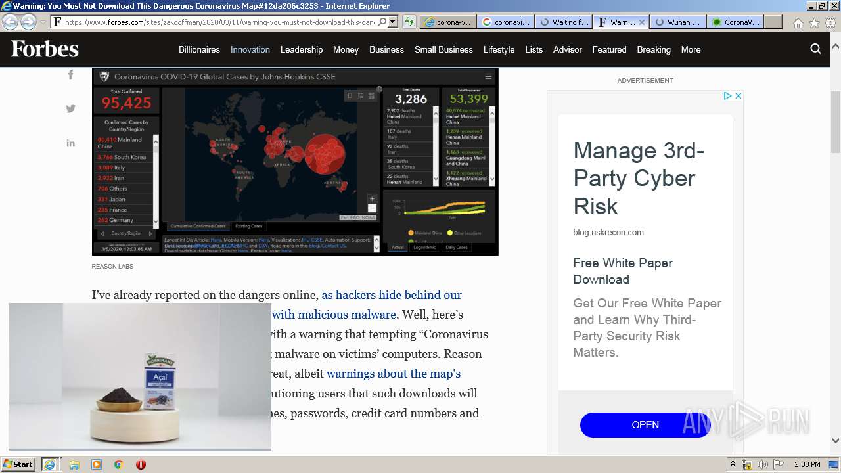The image size is (841, 473).
Task: Open the media player taskbar icon
Action: click(x=97, y=464)
